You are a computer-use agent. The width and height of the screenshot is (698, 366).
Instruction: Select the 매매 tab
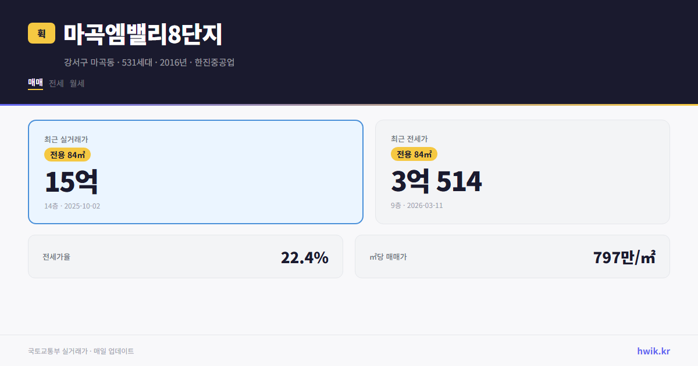coord(34,83)
